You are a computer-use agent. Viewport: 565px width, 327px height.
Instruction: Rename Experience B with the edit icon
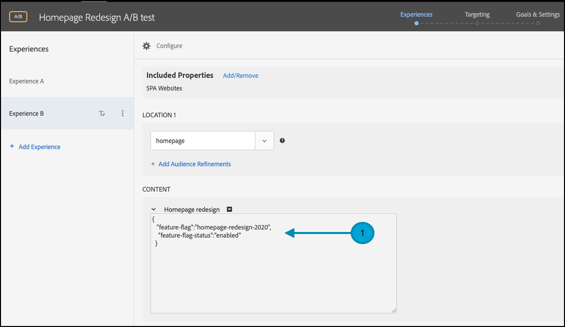tap(102, 114)
